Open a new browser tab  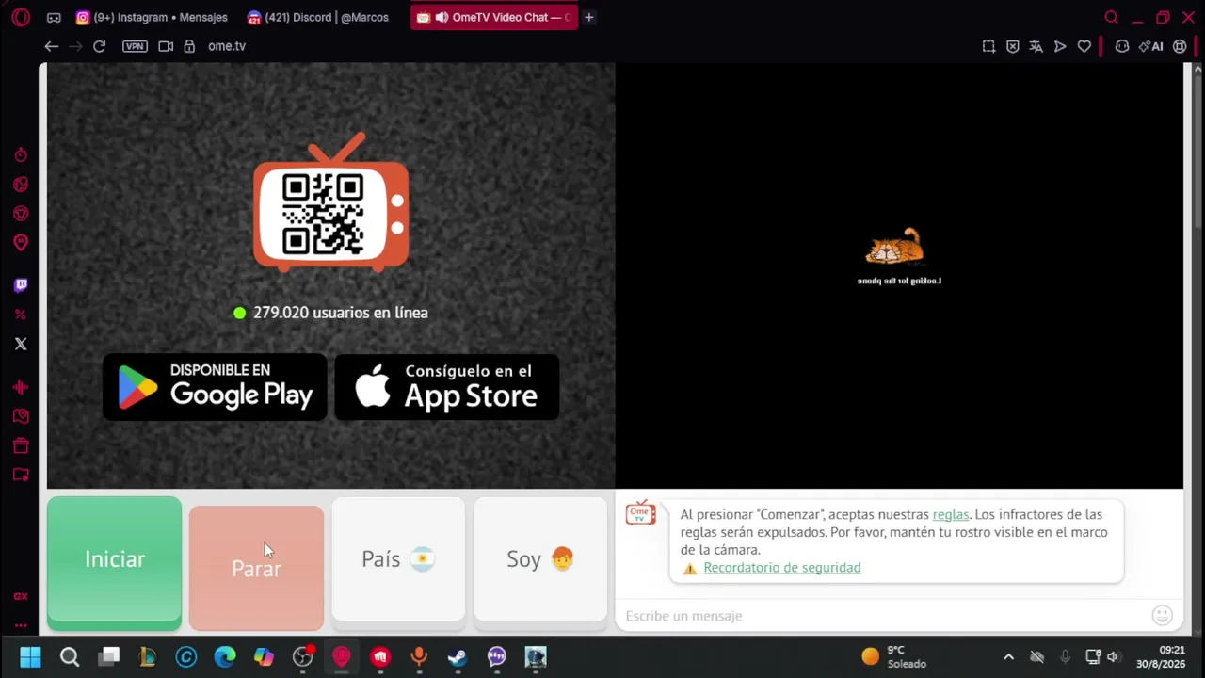pos(589,17)
